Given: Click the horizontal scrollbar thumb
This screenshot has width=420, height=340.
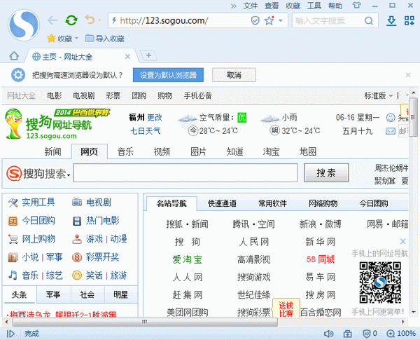Looking at the screenshot, I should (145, 322).
